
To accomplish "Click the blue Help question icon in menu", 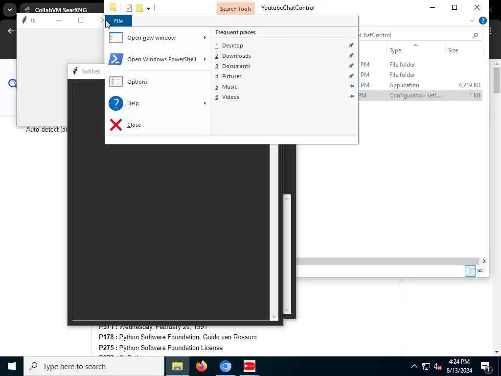I will 115,103.
